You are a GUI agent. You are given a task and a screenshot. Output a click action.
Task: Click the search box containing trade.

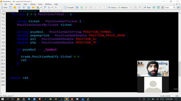tap(169, 8)
